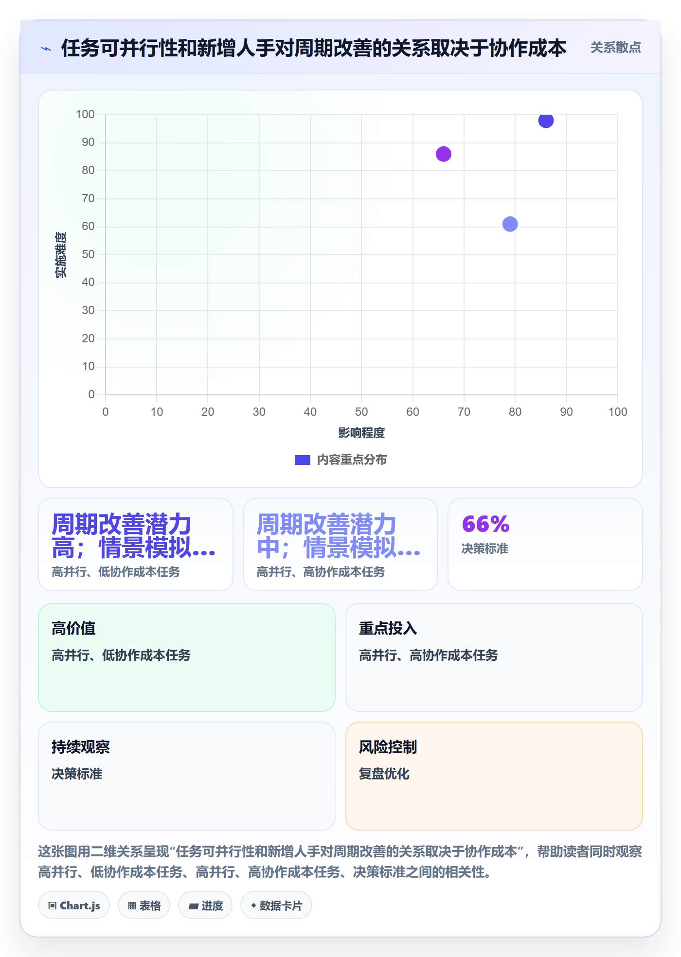Click the 风险控制 heading

388,747
